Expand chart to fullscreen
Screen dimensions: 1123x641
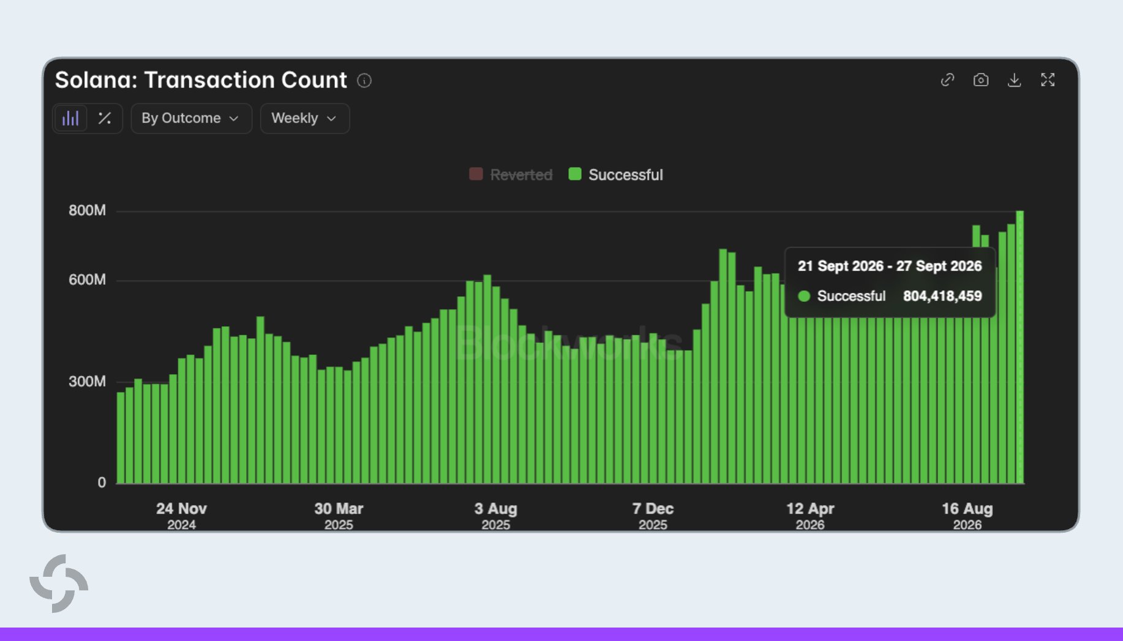[1048, 80]
